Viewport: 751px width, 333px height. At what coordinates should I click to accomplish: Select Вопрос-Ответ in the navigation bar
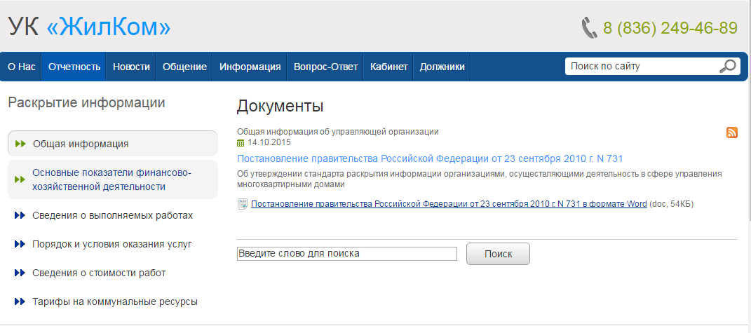tap(325, 67)
